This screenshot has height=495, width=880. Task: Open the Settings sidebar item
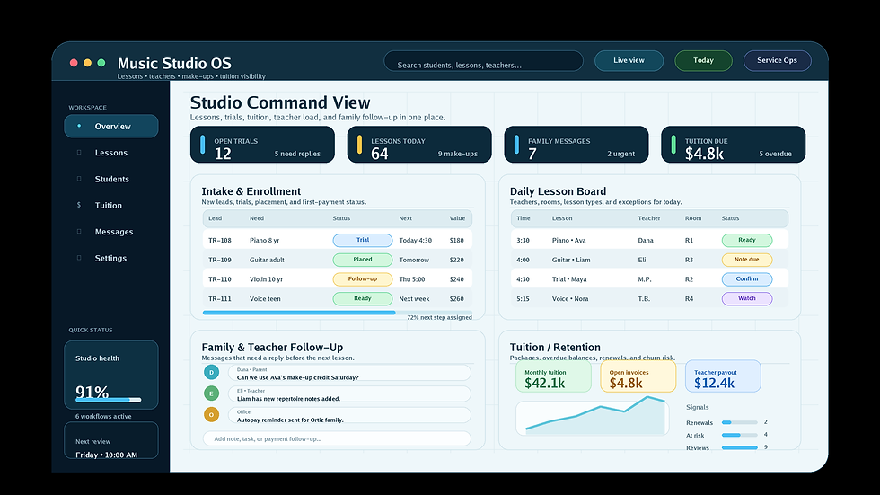coord(111,258)
